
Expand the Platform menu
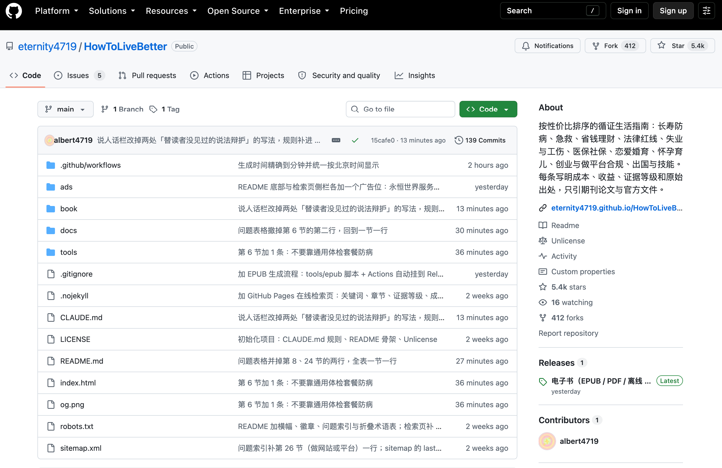pyautogui.click(x=57, y=11)
